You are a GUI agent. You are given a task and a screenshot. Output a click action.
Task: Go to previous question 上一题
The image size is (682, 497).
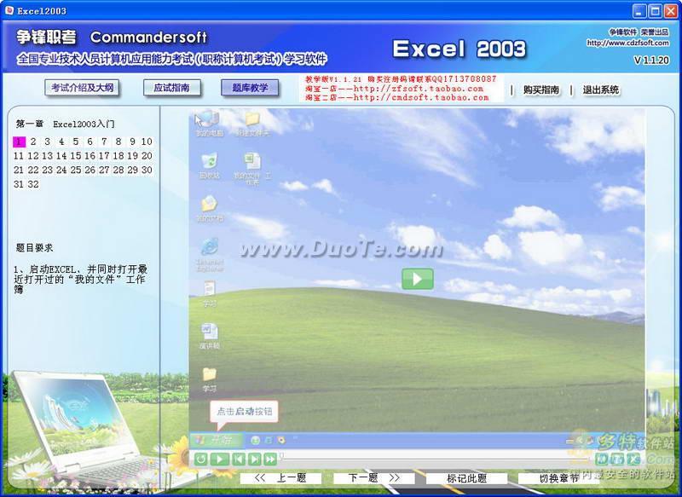click(x=281, y=478)
